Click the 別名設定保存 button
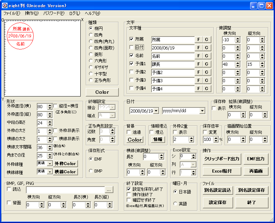Screen dimensions: 275x223 point(252,190)
